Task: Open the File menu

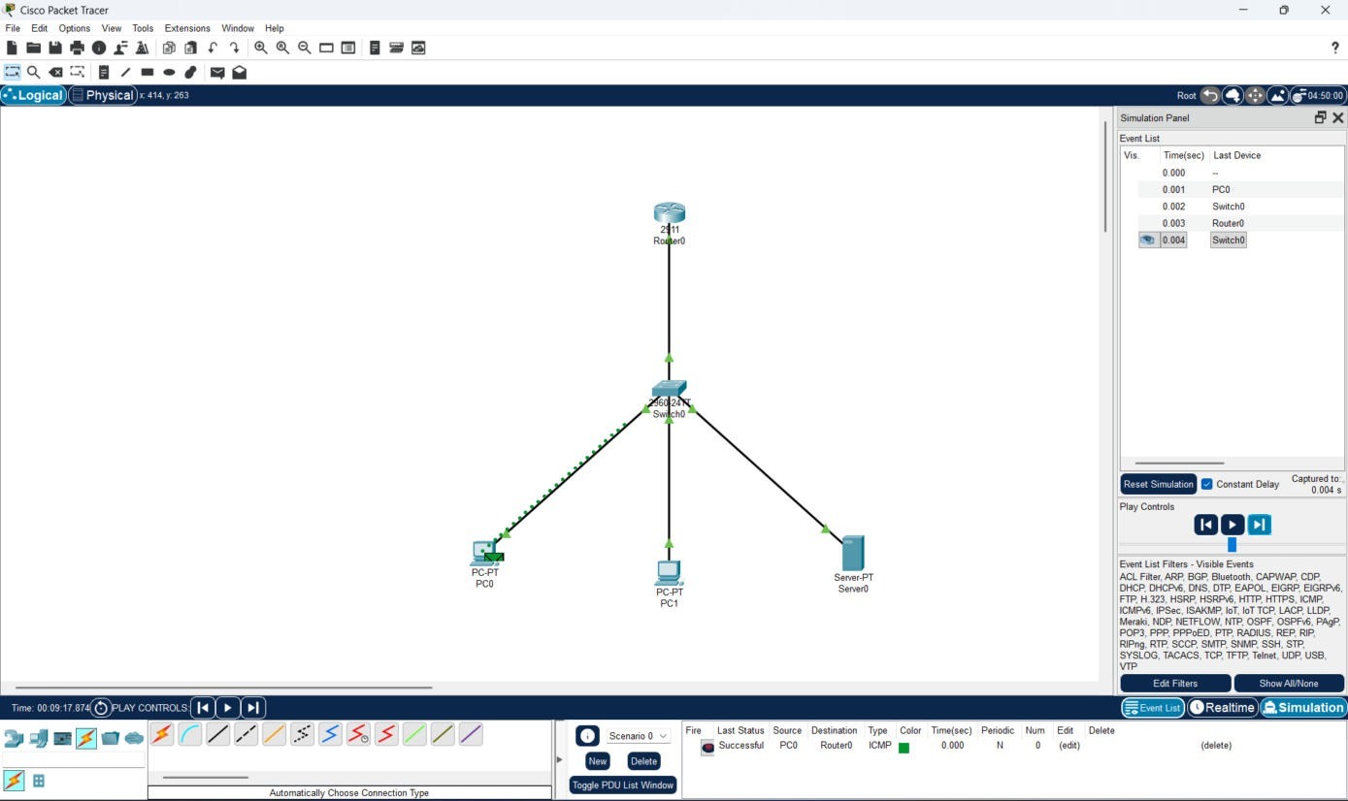Action: coord(13,28)
